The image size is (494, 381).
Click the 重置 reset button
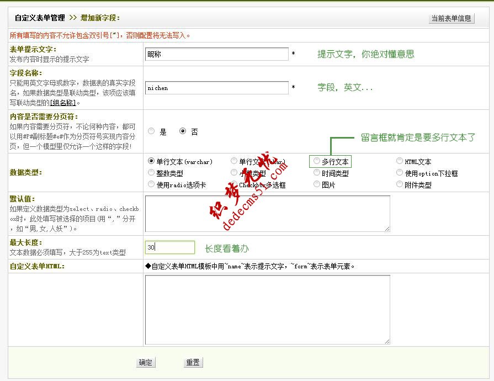click(x=193, y=362)
